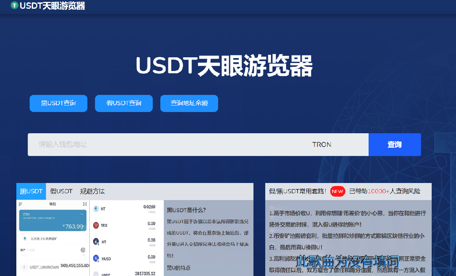456x276 pixels.
Task: Switch to the 假USDT tab
Action: tap(61, 191)
